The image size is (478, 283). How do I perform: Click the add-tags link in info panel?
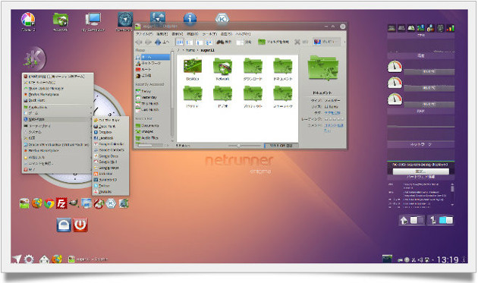tap(332, 113)
